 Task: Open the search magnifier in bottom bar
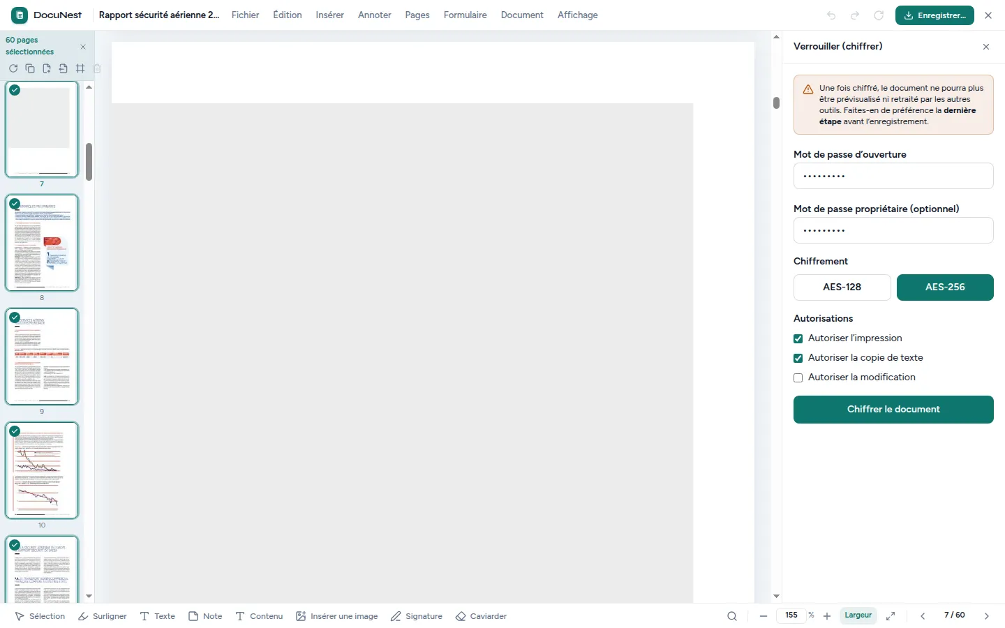point(732,616)
